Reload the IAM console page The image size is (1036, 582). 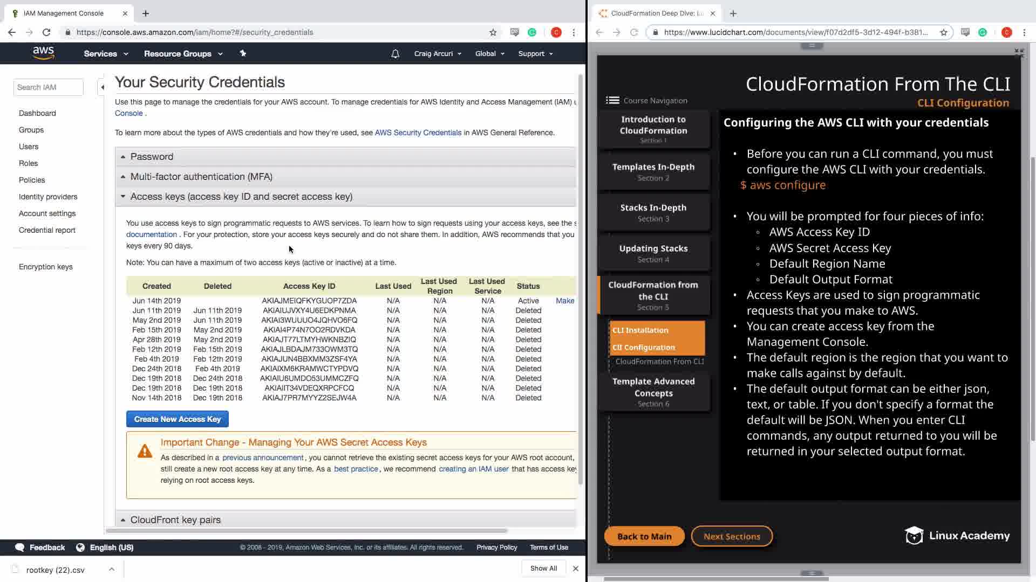pos(46,32)
